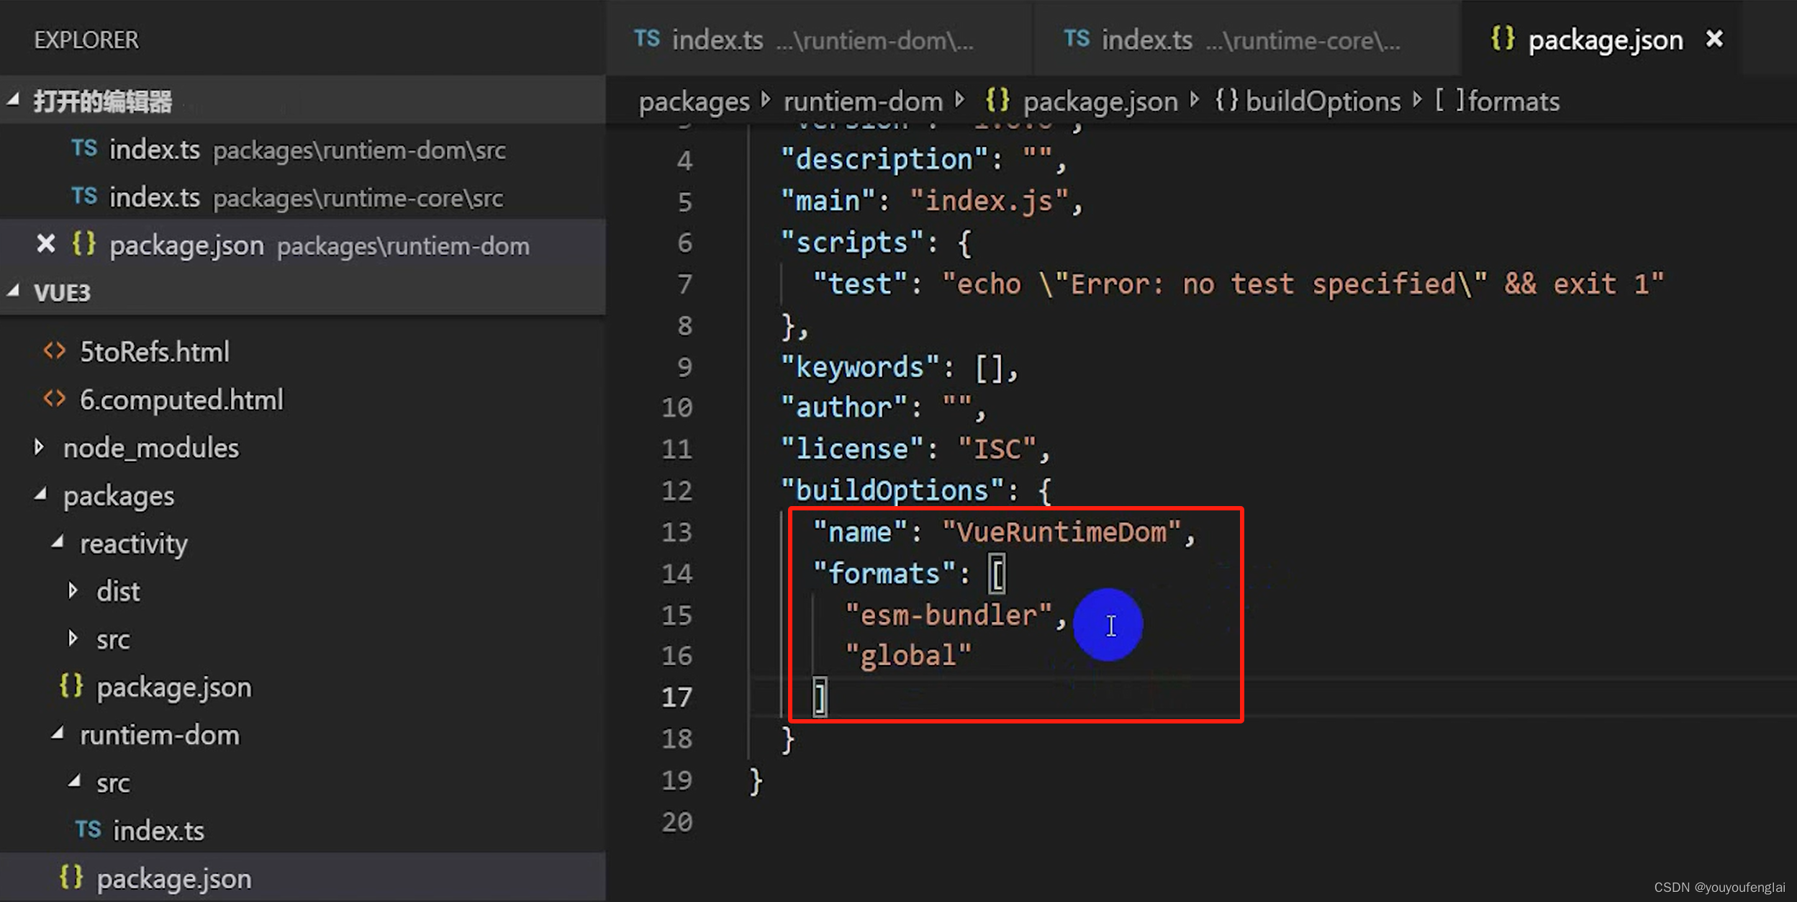Viewport: 1797px width, 902px height.
Task: Click JSON braces icon of reactivity package.json
Action: pyautogui.click(x=71, y=686)
